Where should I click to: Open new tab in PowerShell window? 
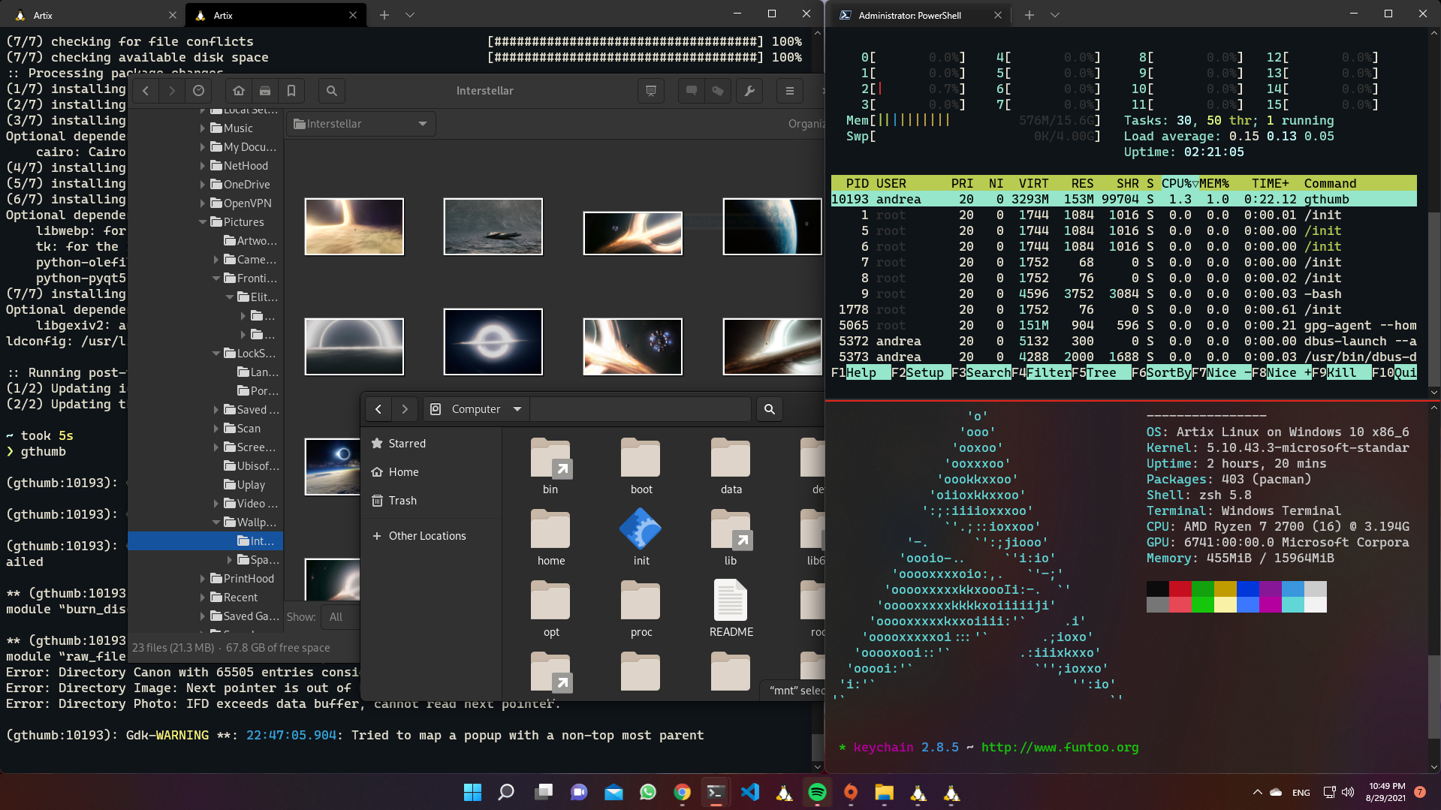click(1029, 15)
